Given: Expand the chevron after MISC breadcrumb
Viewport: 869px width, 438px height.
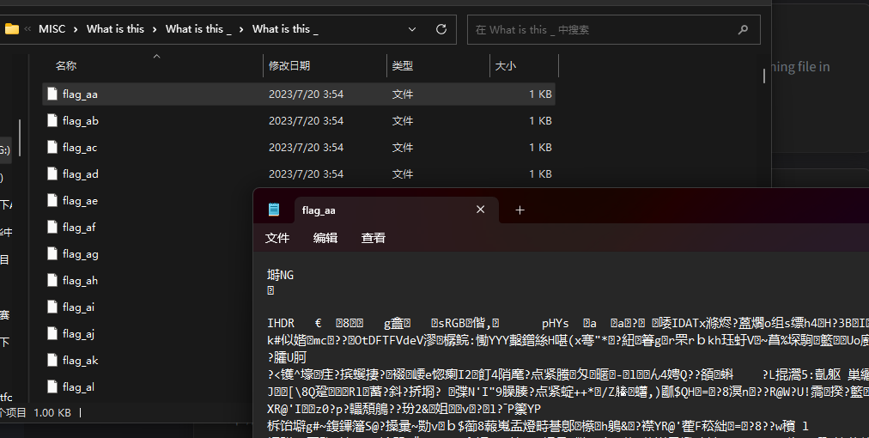Looking at the screenshot, I should click(x=76, y=29).
